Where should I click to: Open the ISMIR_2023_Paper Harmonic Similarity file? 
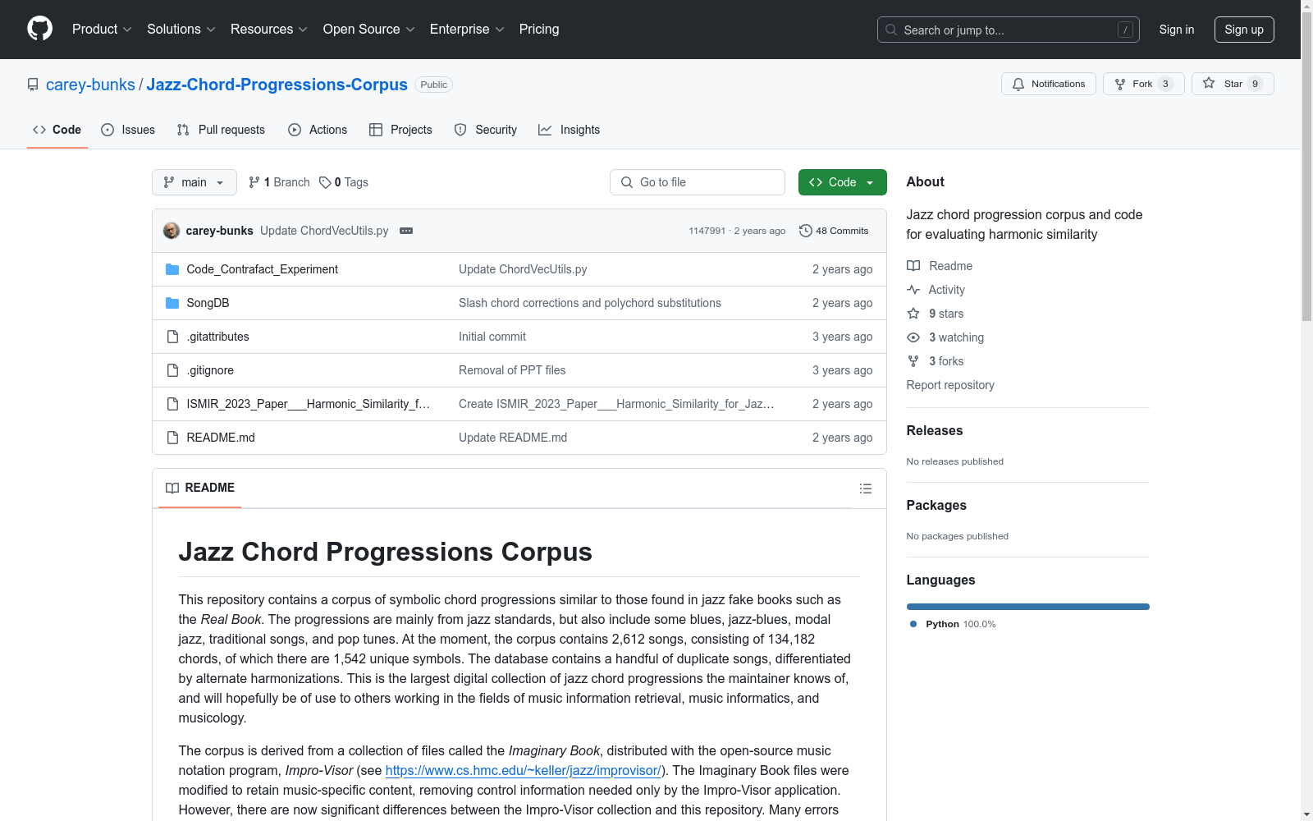tap(308, 404)
